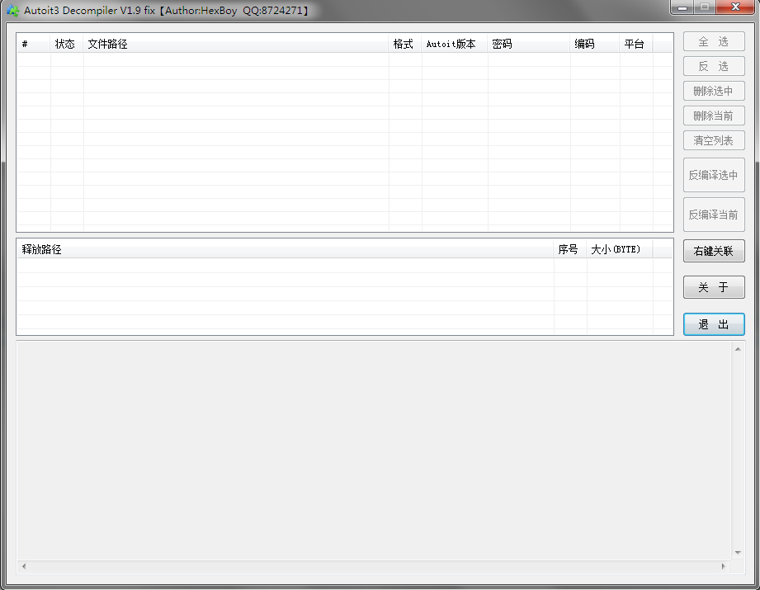Viewport: 760px width, 590px height.
Task: Sort by the 状态 column header
Action: pyautogui.click(x=66, y=44)
